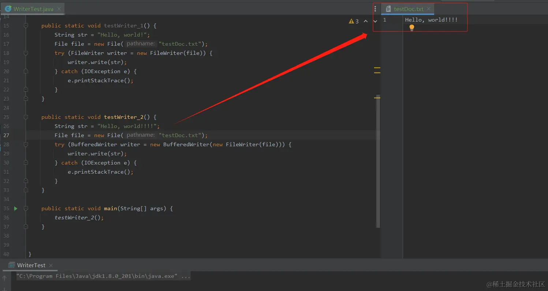Run main using the green gutter arrow
Viewport: 548px width, 291px height.
pyautogui.click(x=15, y=208)
